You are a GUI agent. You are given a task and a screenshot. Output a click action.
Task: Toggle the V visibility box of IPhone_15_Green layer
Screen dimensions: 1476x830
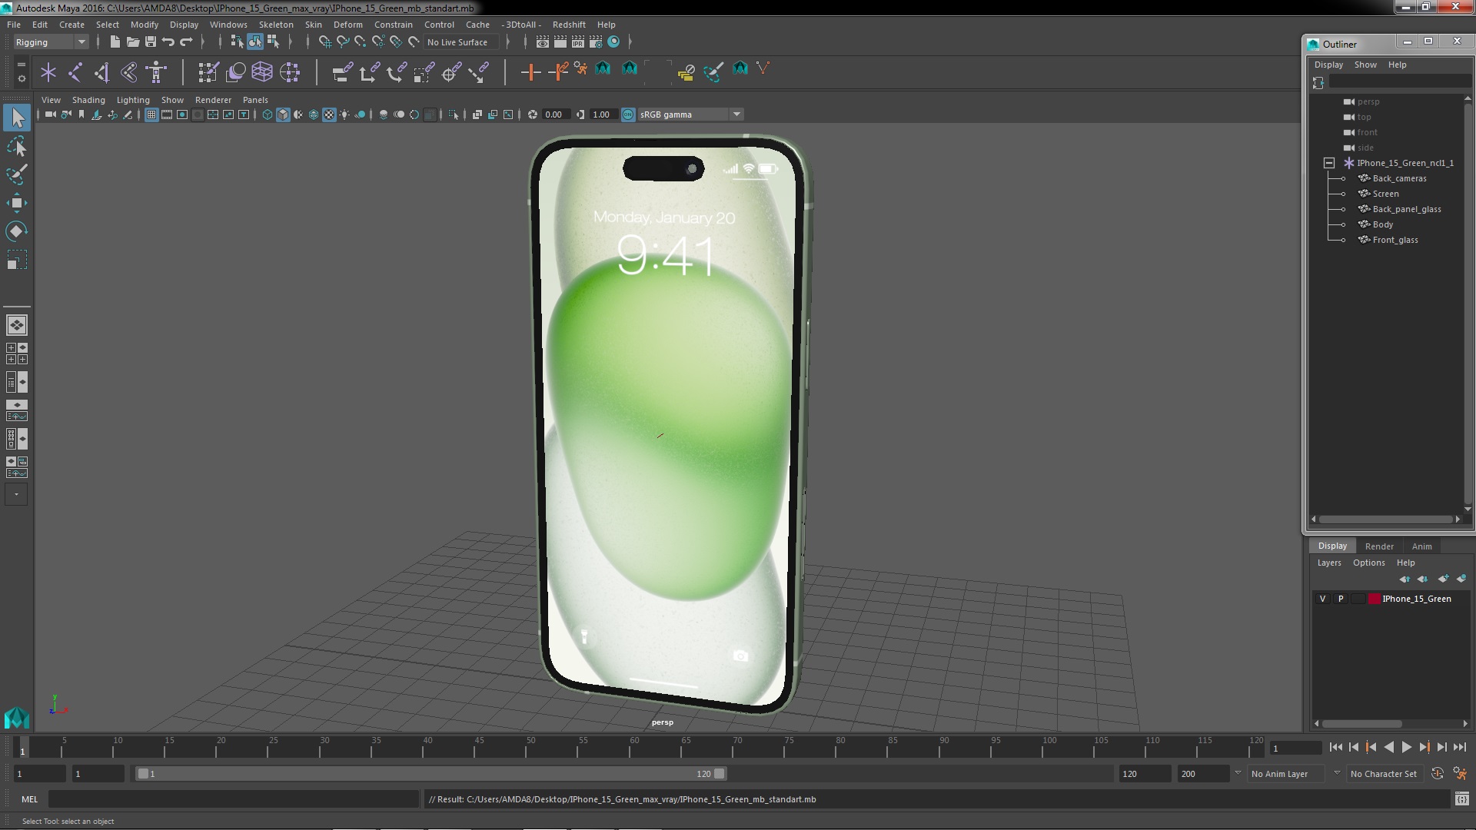(x=1322, y=599)
